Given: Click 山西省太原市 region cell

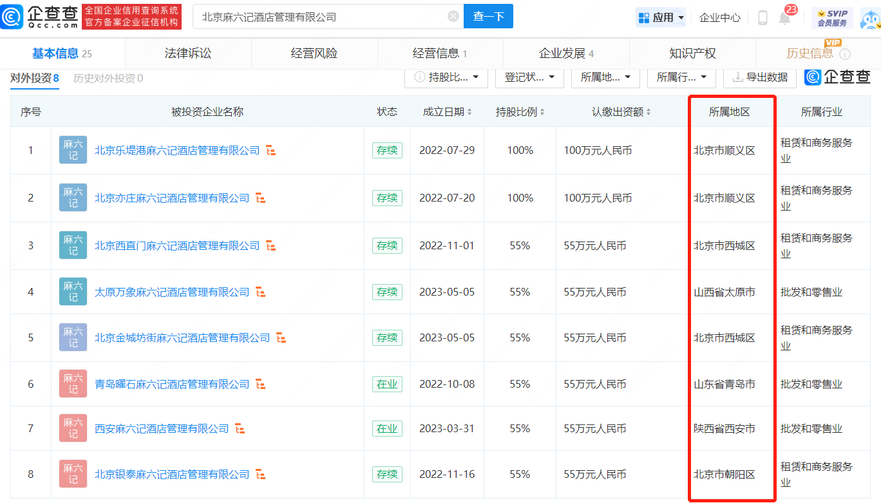Looking at the screenshot, I should (x=724, y=292).
